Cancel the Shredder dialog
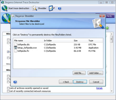Image resolution: width=116 pixels, height=100 pixels. pos(96,82)
